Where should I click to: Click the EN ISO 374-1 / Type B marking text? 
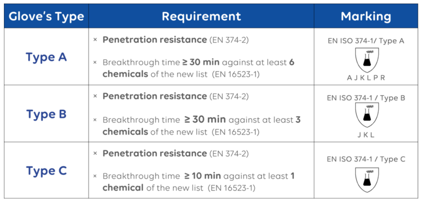point(366,98)
